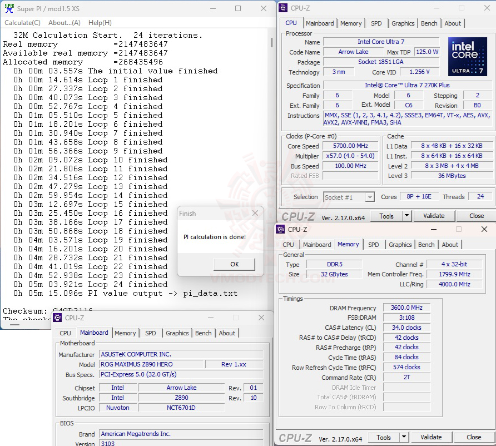Image resolution: width=496 pixels, height=446 pixels.
Task: Close the Finish dialog with its X
Action: pos(255,214)
